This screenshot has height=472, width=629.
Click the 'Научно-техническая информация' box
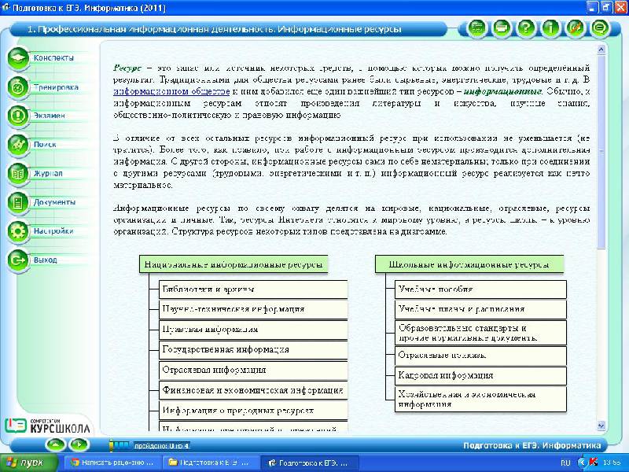(x=253, y=309)
